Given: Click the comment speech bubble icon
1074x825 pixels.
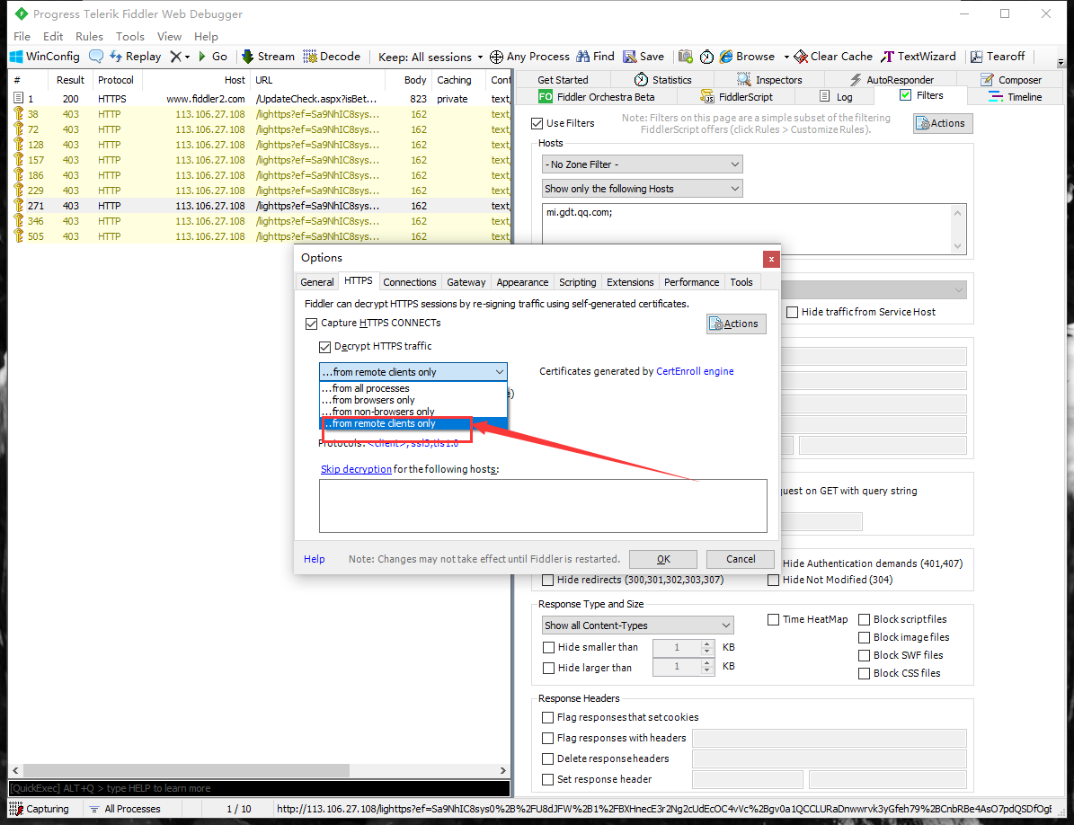Looking at the screenshot, I should pyautogui.click(x=96, y=57).
